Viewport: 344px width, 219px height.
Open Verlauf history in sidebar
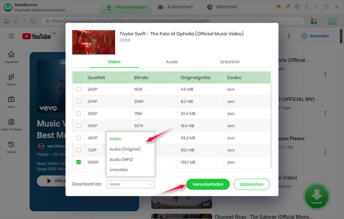[x=11, y=147]
